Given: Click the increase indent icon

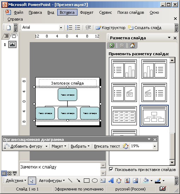Looking at the screenshot, I should pyautogui.click(x=88, y=28).
